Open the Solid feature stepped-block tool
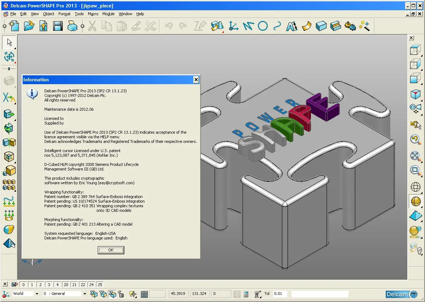Image resolution: width=425 pixels, height=302 pixels. click(x=335, y=26)
